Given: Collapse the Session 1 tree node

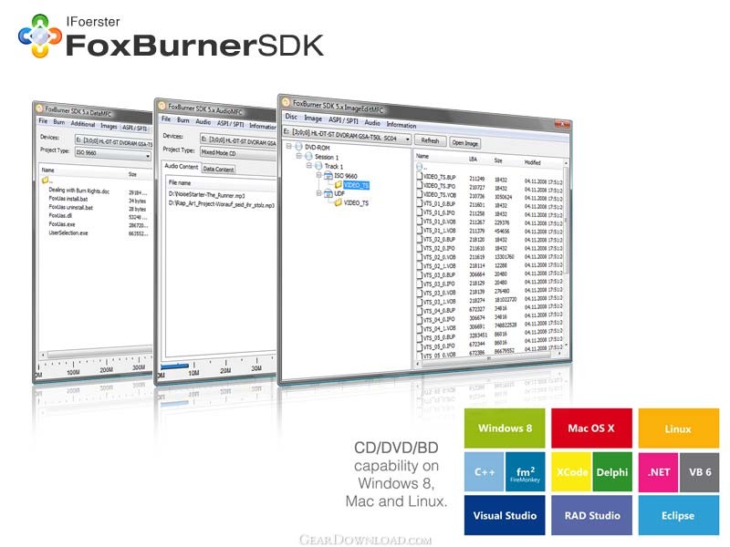Looking at the screenshot, I should [299, 155].
